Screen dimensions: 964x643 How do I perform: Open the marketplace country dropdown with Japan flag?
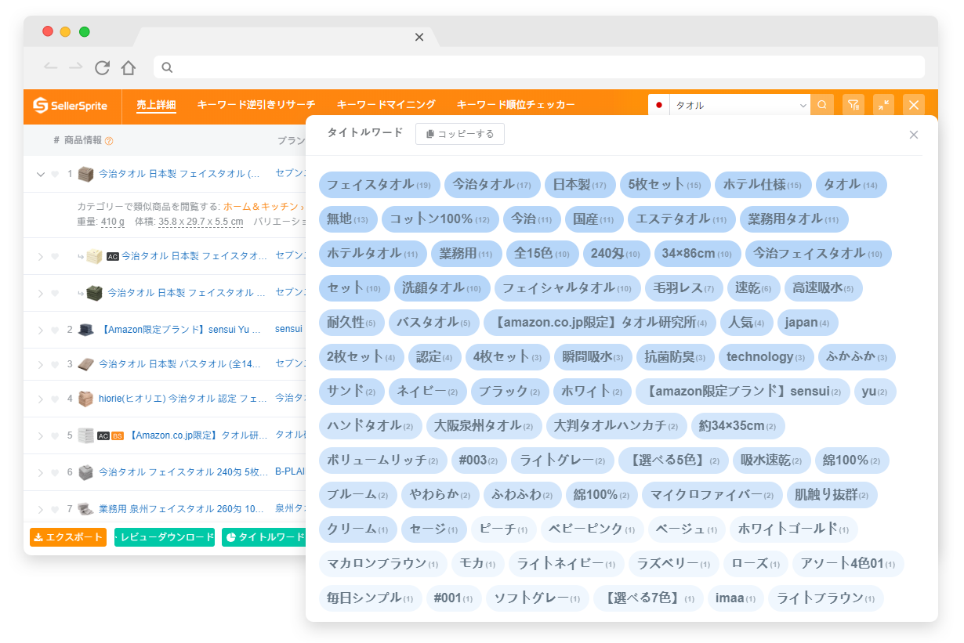pos(659,105)
